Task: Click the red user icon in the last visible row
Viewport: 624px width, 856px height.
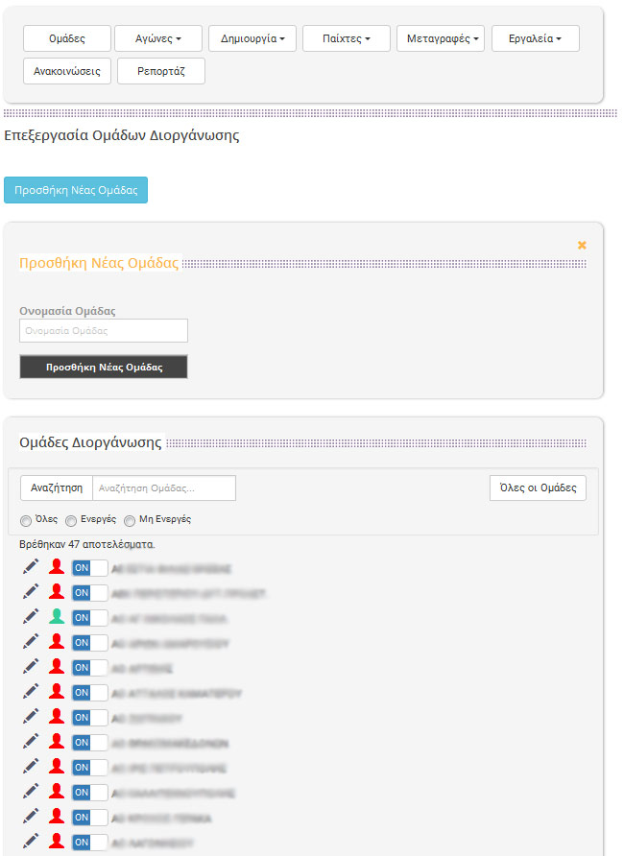Action: [57, 842]
